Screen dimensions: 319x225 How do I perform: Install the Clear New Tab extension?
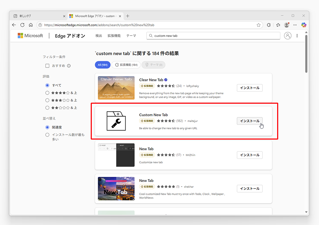[250, 88]
